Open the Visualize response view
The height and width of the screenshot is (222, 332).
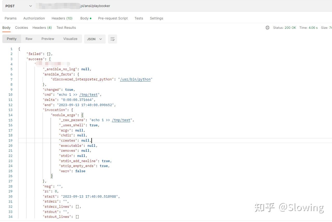click(x=70, y=39)
